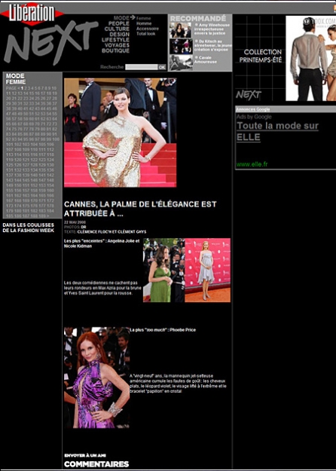The height and width of the screenshot is (471, 336).
Task: Open the Amy Winehouse recommended thumbnail
Action: pyautogui.click(x=180, y=29)
